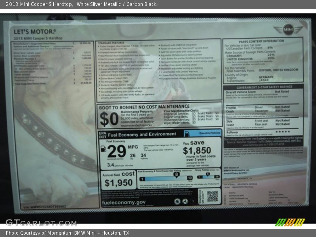Click the '$1,950' annual fuel cost
The image size is (316, 237).
[118, 183]
